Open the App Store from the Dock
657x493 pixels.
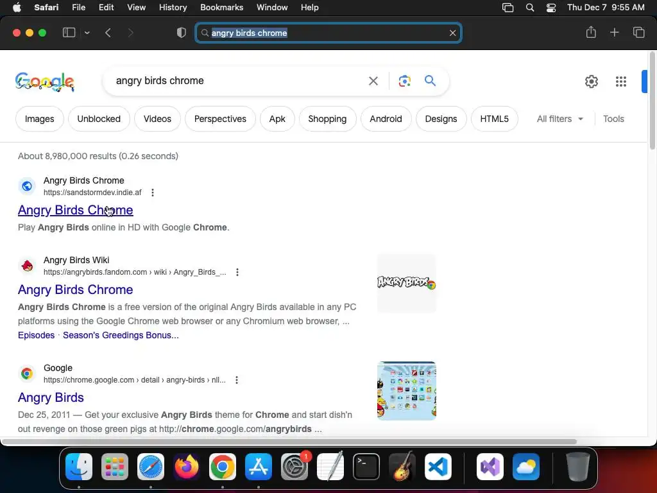tap(259, 467)
